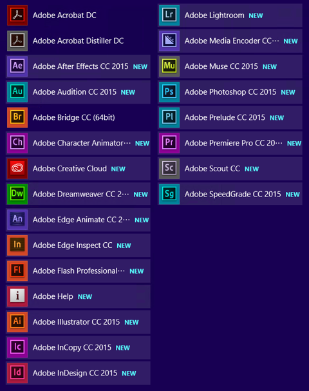Click 'Adobe Muse CC 2015' label
This screenshot has width=309, height=391.
(x=221, y=66)
